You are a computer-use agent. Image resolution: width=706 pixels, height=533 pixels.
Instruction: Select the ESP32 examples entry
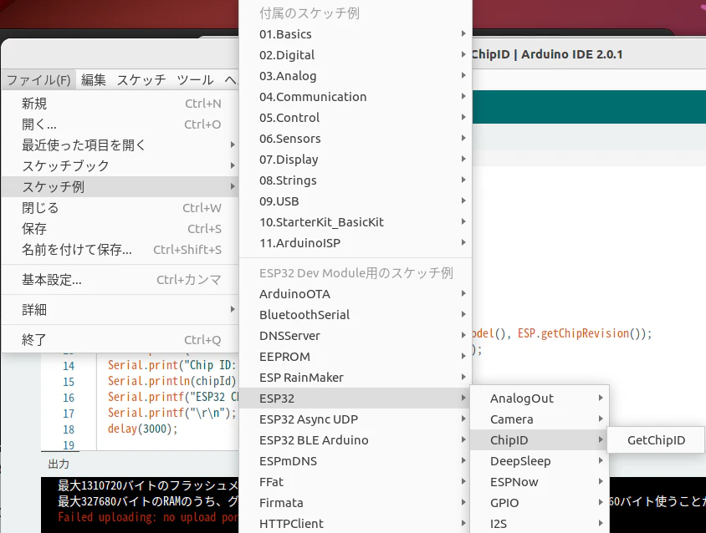click(356, 398)
